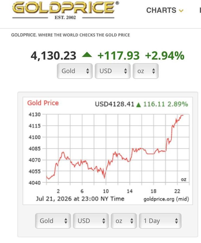Screen dimensions: 201x243
Task: Click the live price 4,130.23
Action: (x=53, y=56)
